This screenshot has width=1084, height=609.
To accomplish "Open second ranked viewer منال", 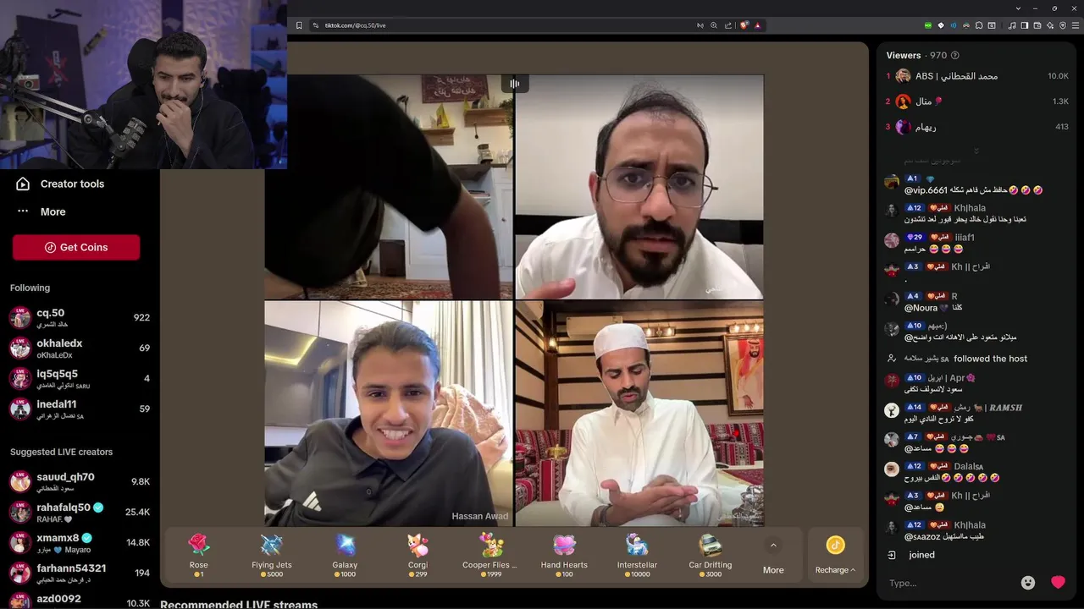I will pyautogui.click(x=976, y=101).
